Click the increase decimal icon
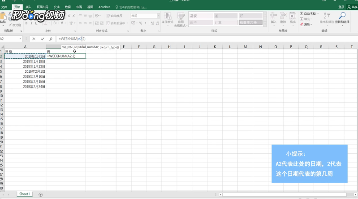This screenshot has width=358, height=199. tap(152, 23)
